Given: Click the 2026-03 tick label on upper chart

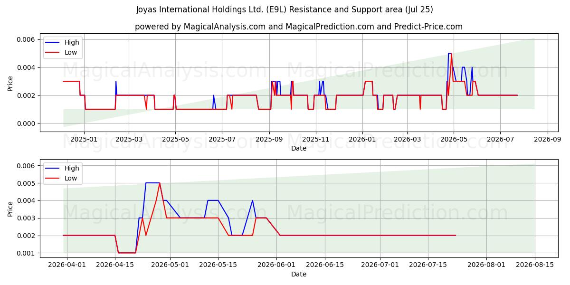Looking at the screenshot, I should pos(408,140).
